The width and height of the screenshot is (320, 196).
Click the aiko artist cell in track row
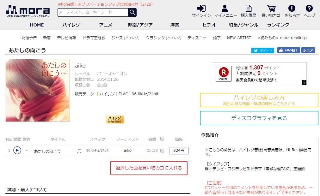point(128,150)
